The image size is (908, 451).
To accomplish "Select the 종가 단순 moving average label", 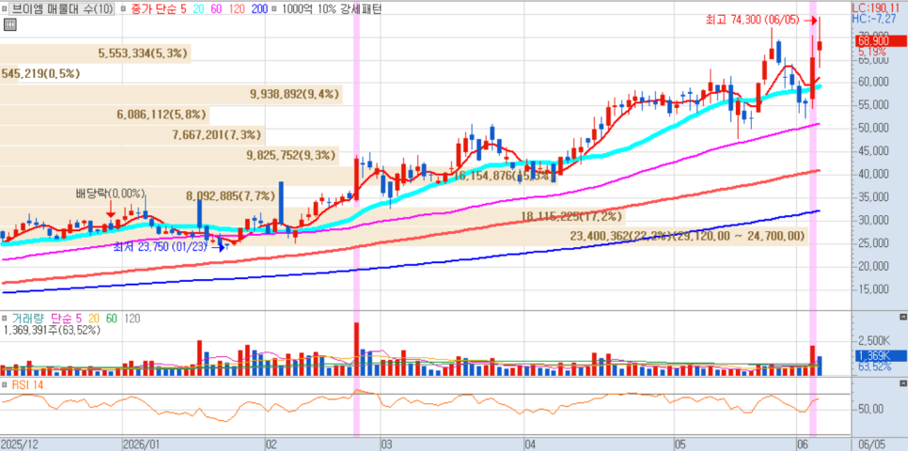I will (153, 8).
